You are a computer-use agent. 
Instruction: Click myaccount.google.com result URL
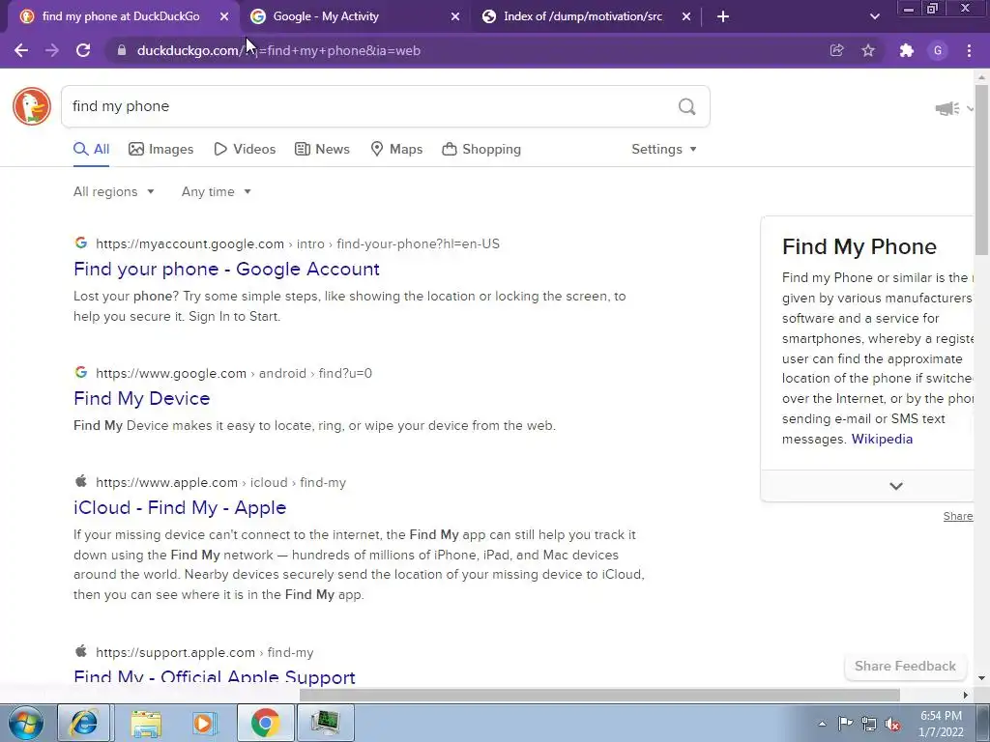(298, 244)
